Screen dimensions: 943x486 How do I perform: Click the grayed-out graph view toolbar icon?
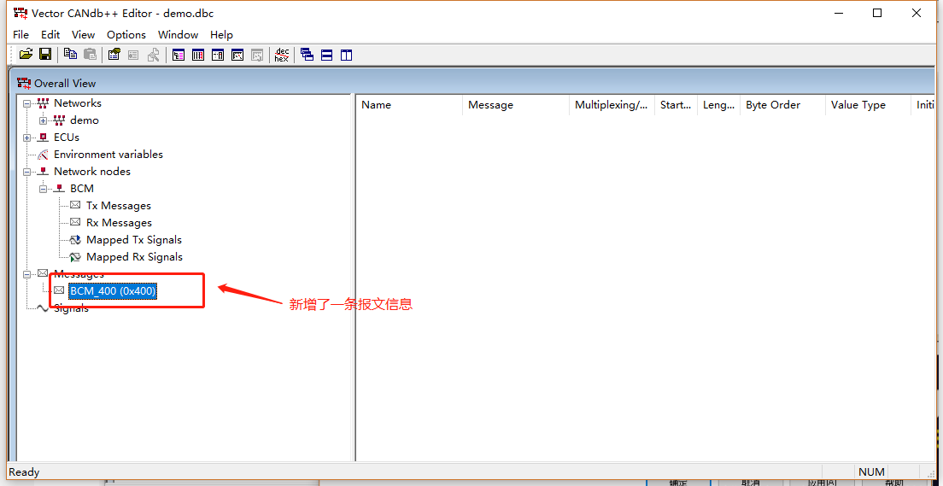(257, 56)
